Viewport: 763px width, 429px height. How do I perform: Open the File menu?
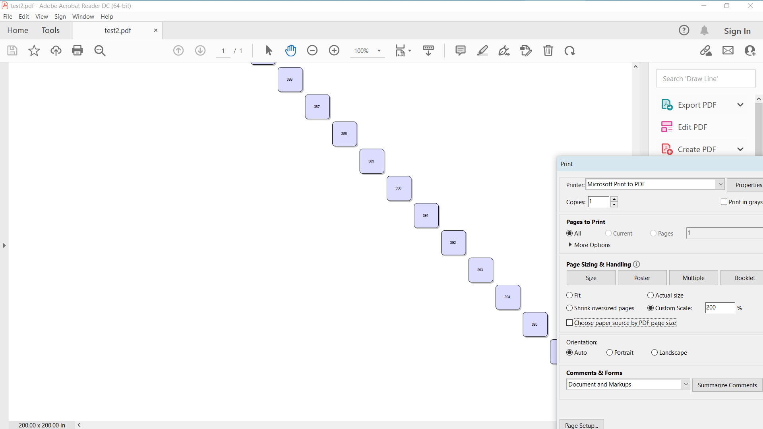(8, 16)
